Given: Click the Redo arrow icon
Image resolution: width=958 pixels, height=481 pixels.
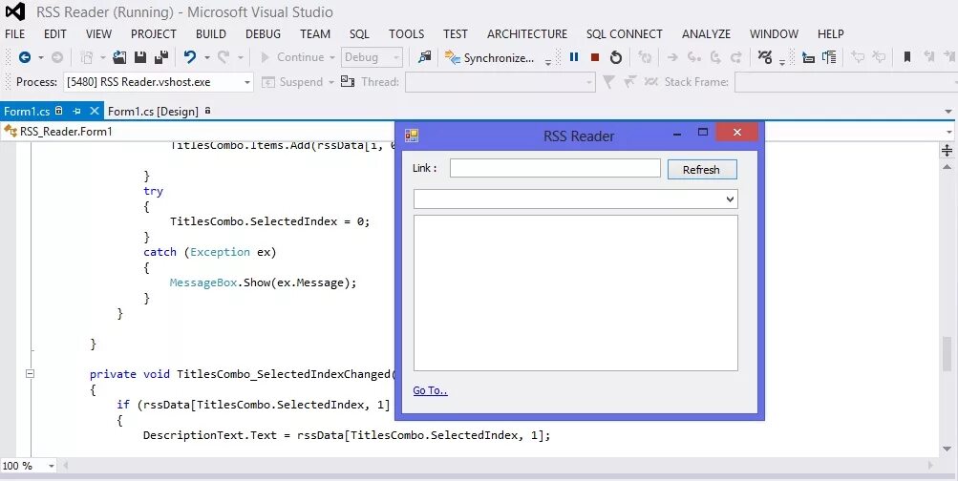Looking at the screenshot, I should point(224,57).
